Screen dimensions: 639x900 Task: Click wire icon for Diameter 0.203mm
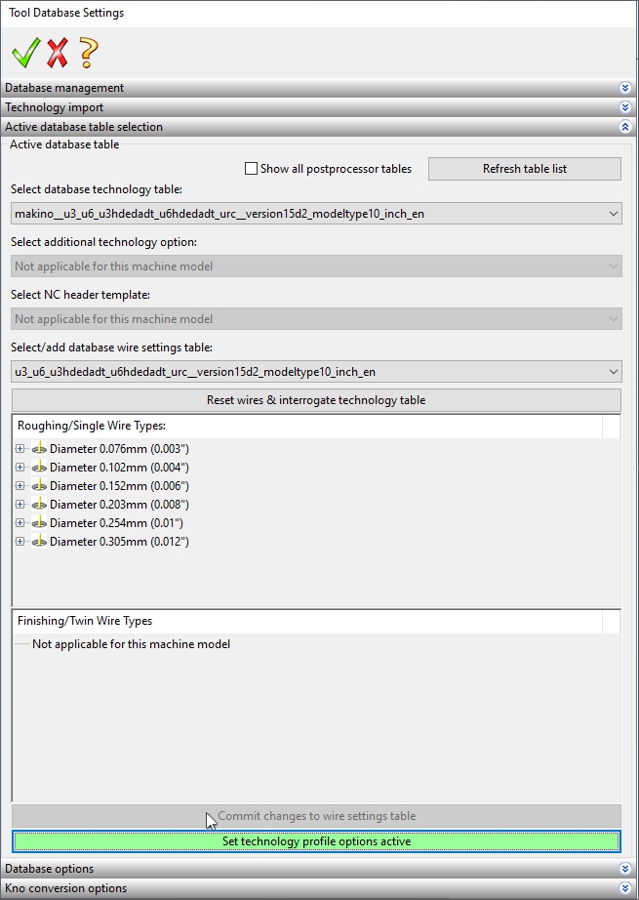[x=39, y=505]
